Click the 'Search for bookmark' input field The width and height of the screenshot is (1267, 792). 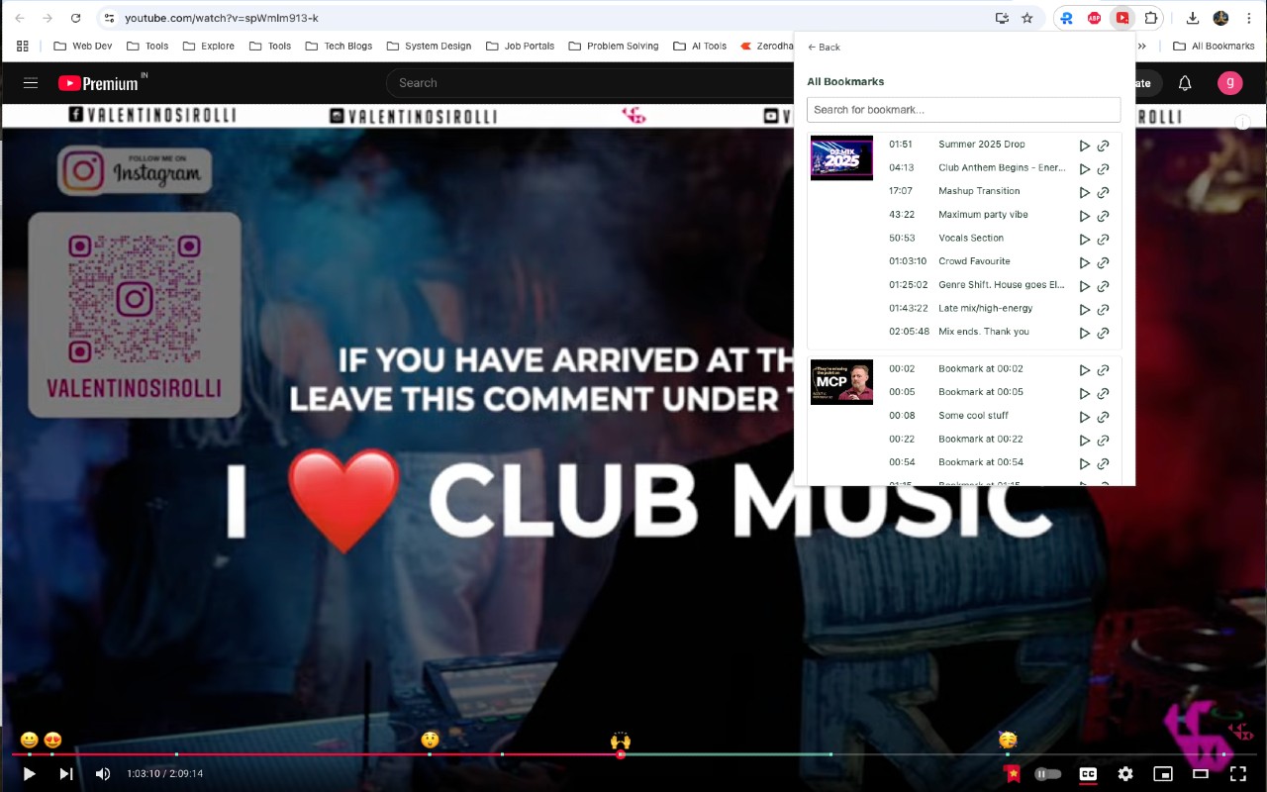click(x=963, y=109)
